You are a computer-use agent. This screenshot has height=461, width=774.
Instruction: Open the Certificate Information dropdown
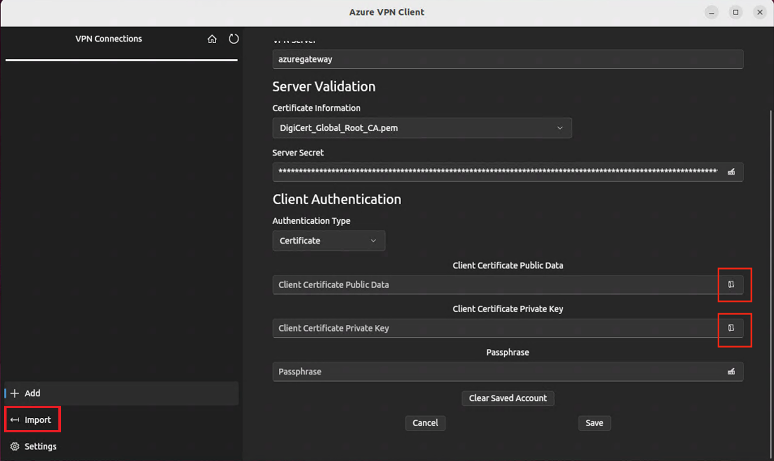click(x=560, y=128)
